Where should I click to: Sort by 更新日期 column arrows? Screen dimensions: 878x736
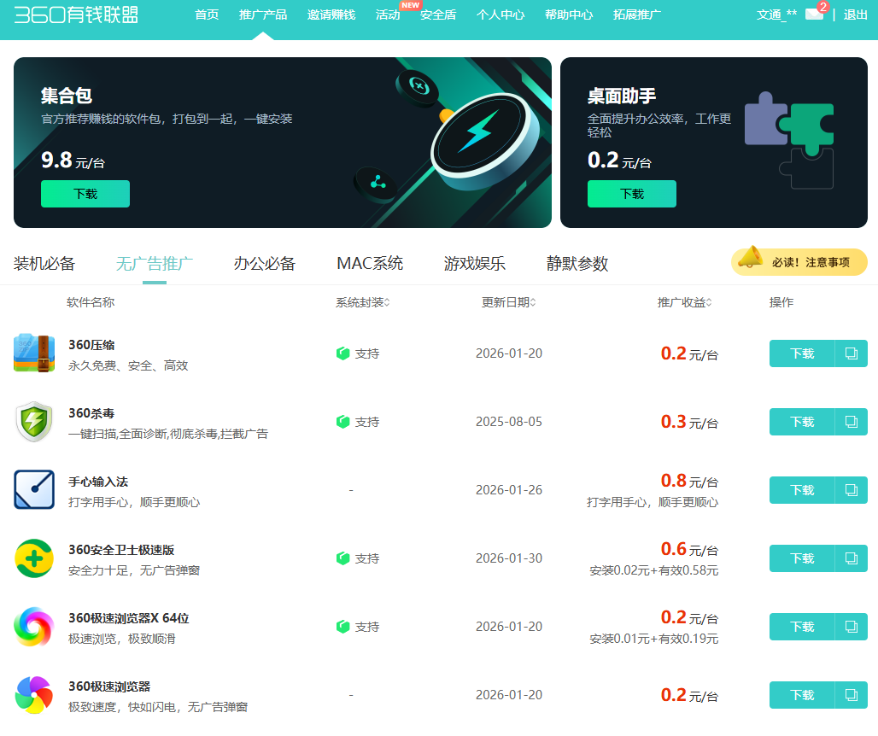(533, 303)
